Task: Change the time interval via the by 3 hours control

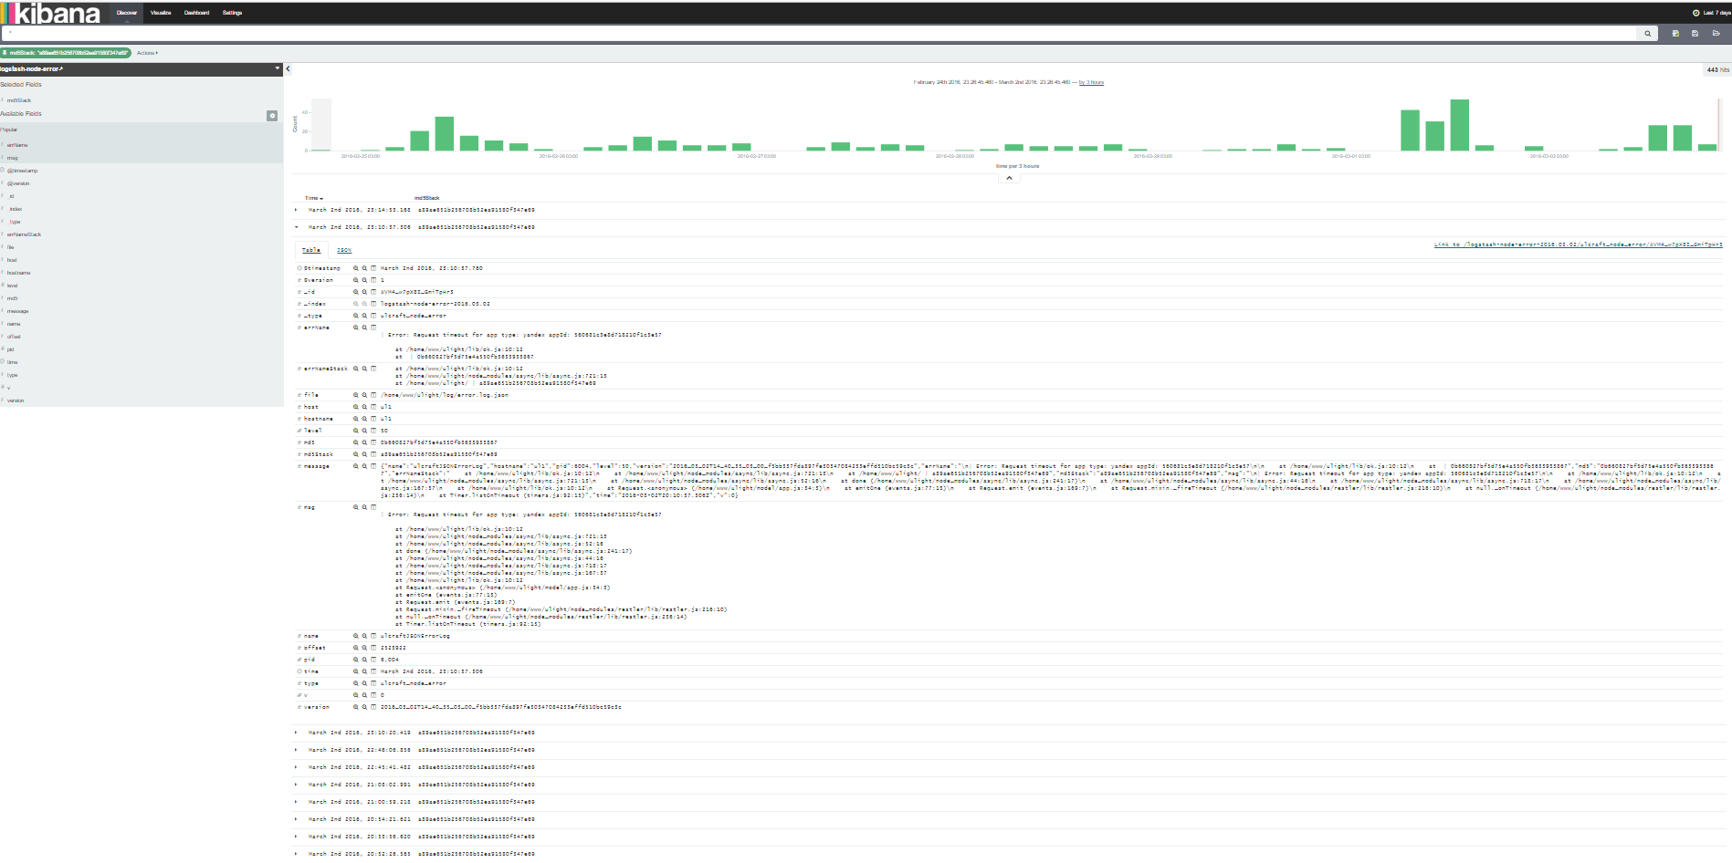Action: (x=1093, y=82)
